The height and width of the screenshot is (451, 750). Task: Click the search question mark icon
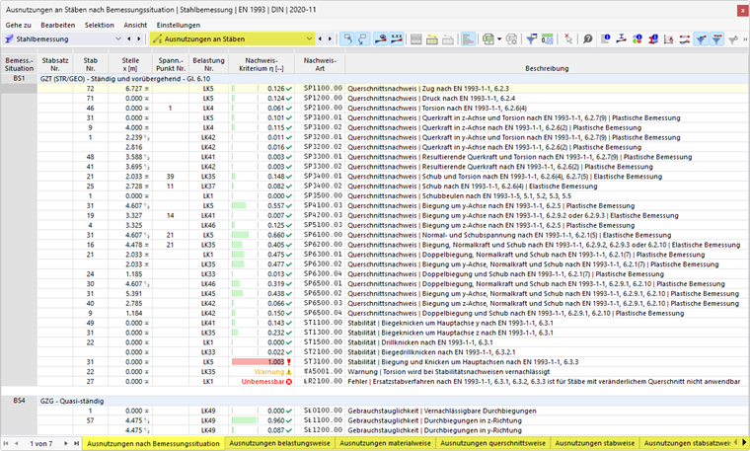(588, 39)
